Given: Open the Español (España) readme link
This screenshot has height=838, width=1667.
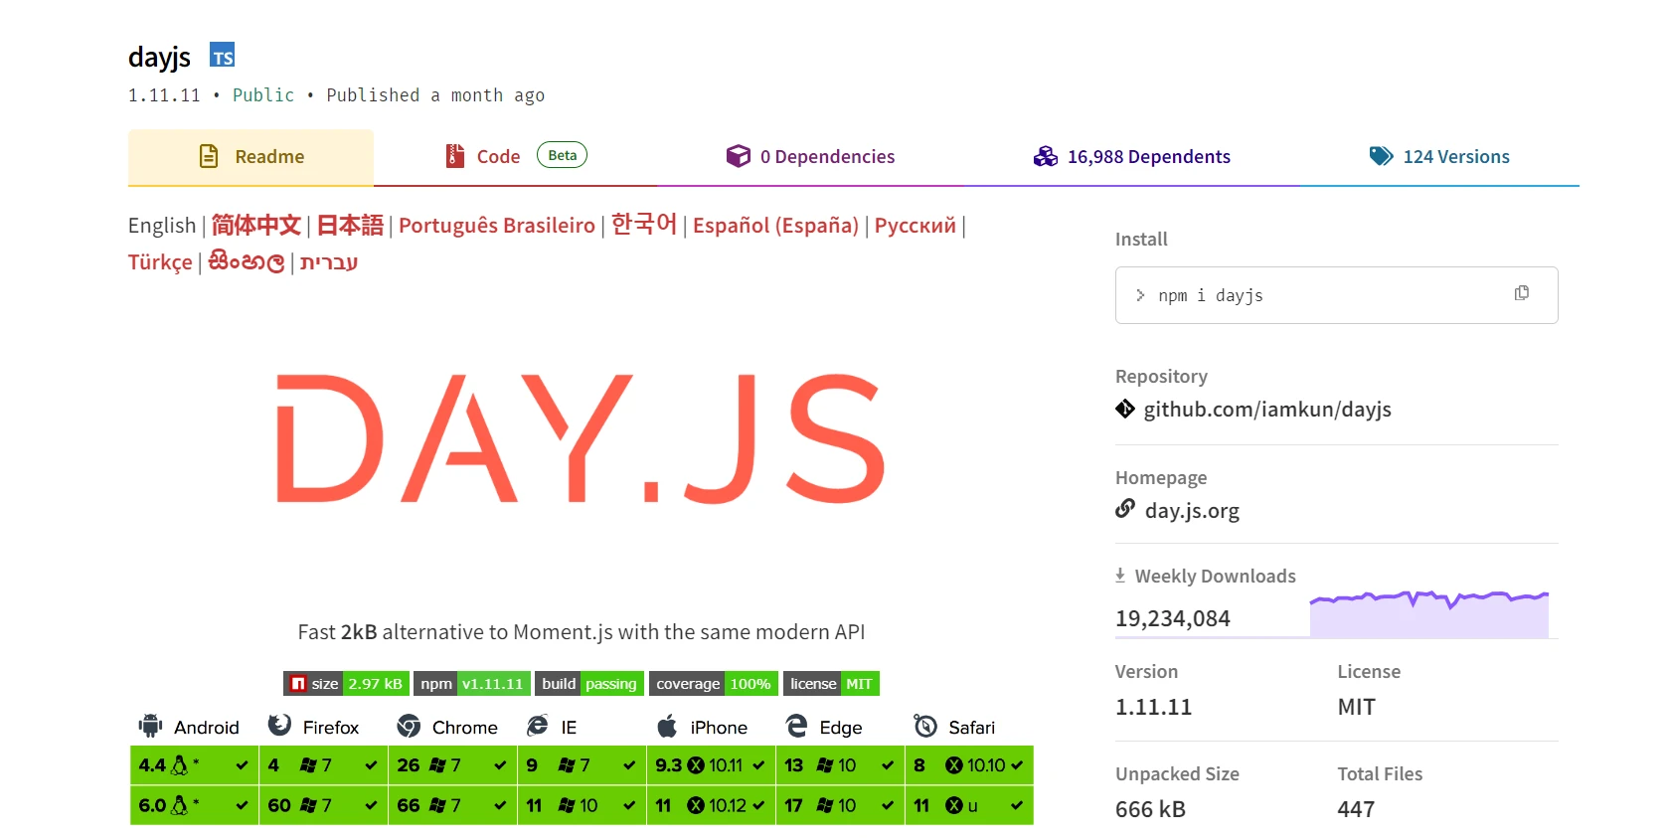Looking at the screenshot, I should 775,226.
